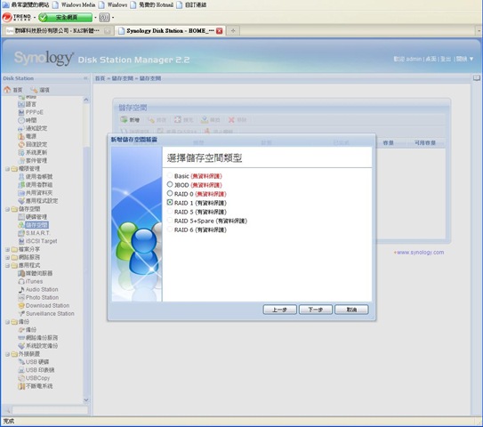Open the www.synology.com link
The width and height of the screenshot is (483, 427).
[x=419, y=253]
